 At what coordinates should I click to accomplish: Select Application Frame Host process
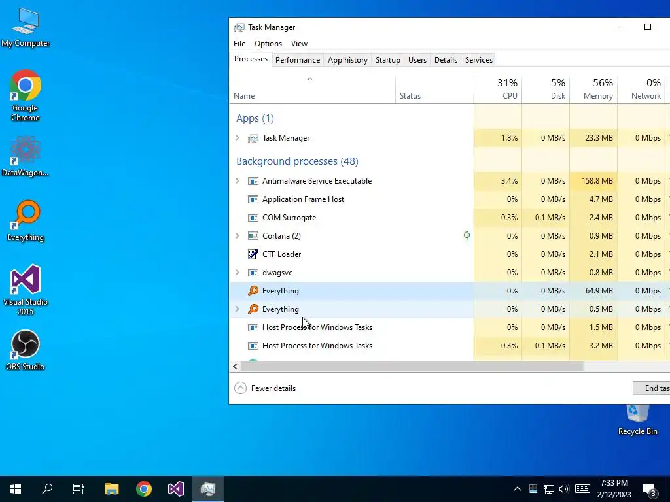[x=450, y=199]
